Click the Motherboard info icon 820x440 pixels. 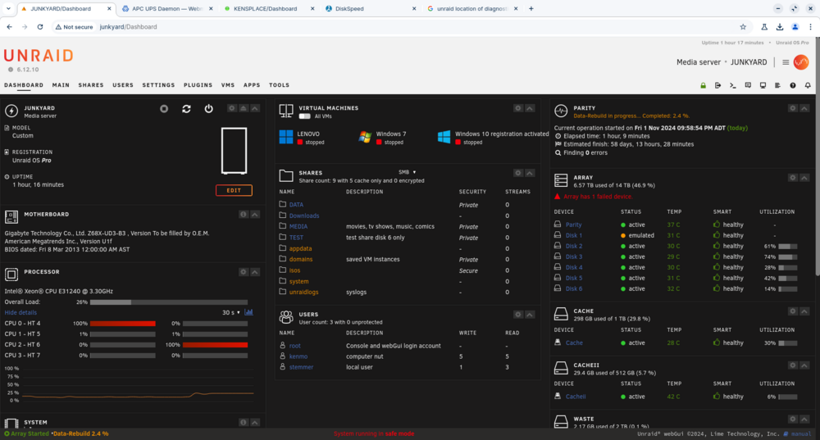pyautogui.click(x=244, y=214)
